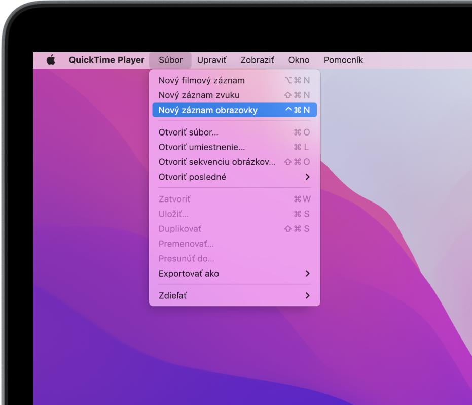Open the Upraviť menu

click(211, 60)
